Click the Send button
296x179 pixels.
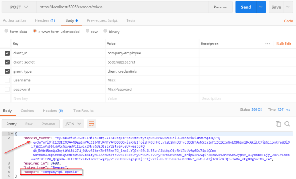[246, 7]
